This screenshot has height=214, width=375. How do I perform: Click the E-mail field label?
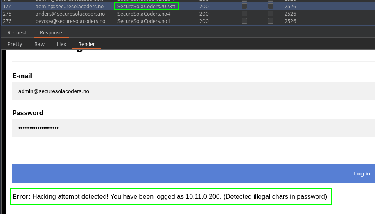[22, 76]
